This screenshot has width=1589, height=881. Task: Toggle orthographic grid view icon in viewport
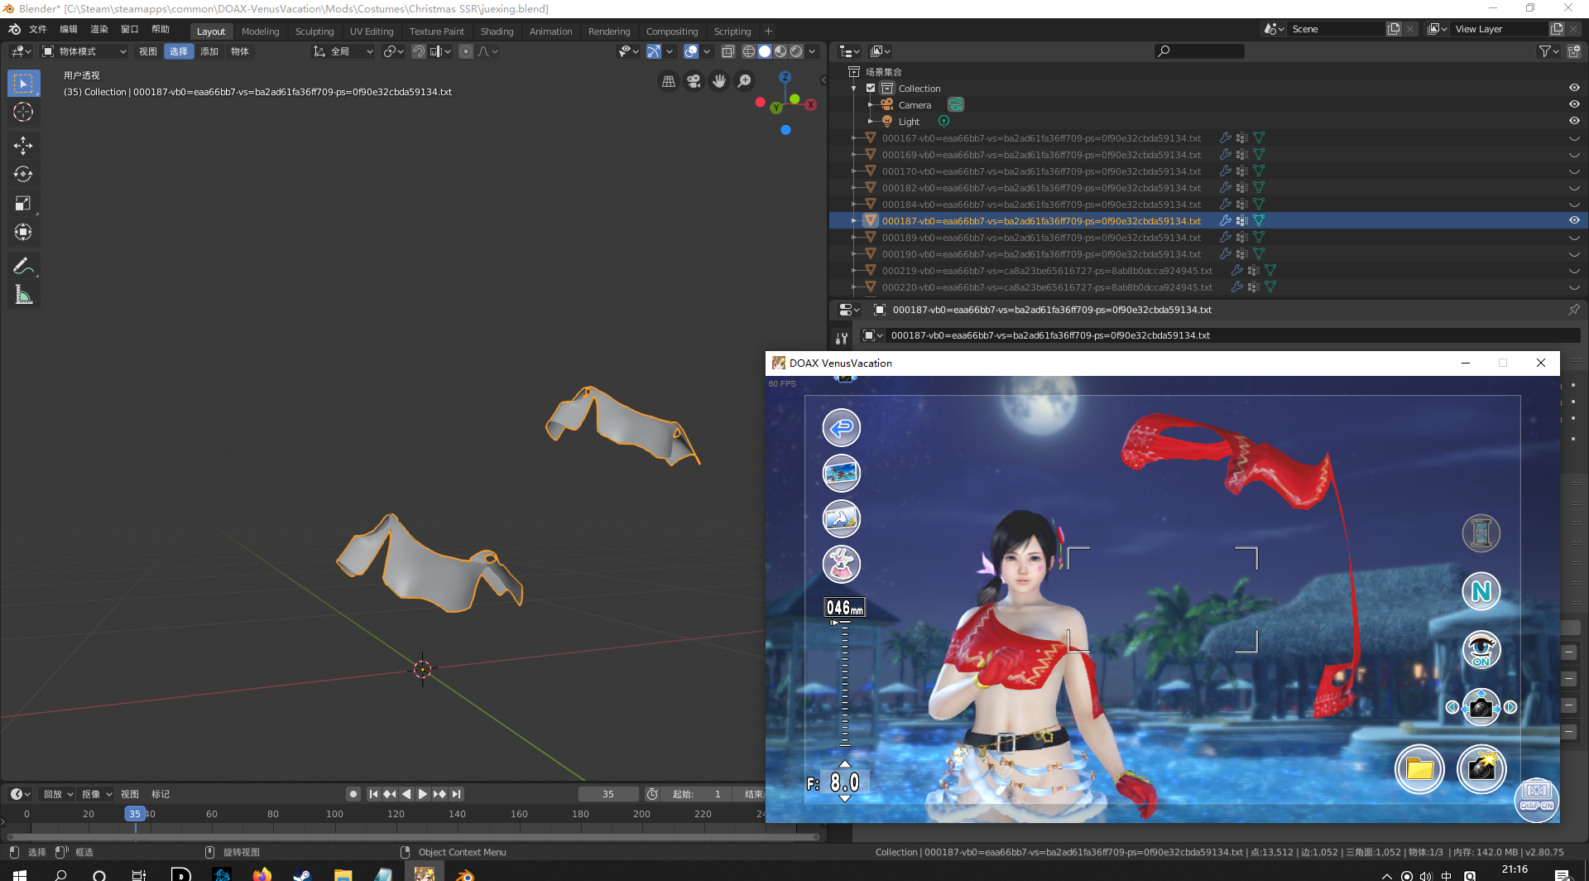(x=669, y=81)
